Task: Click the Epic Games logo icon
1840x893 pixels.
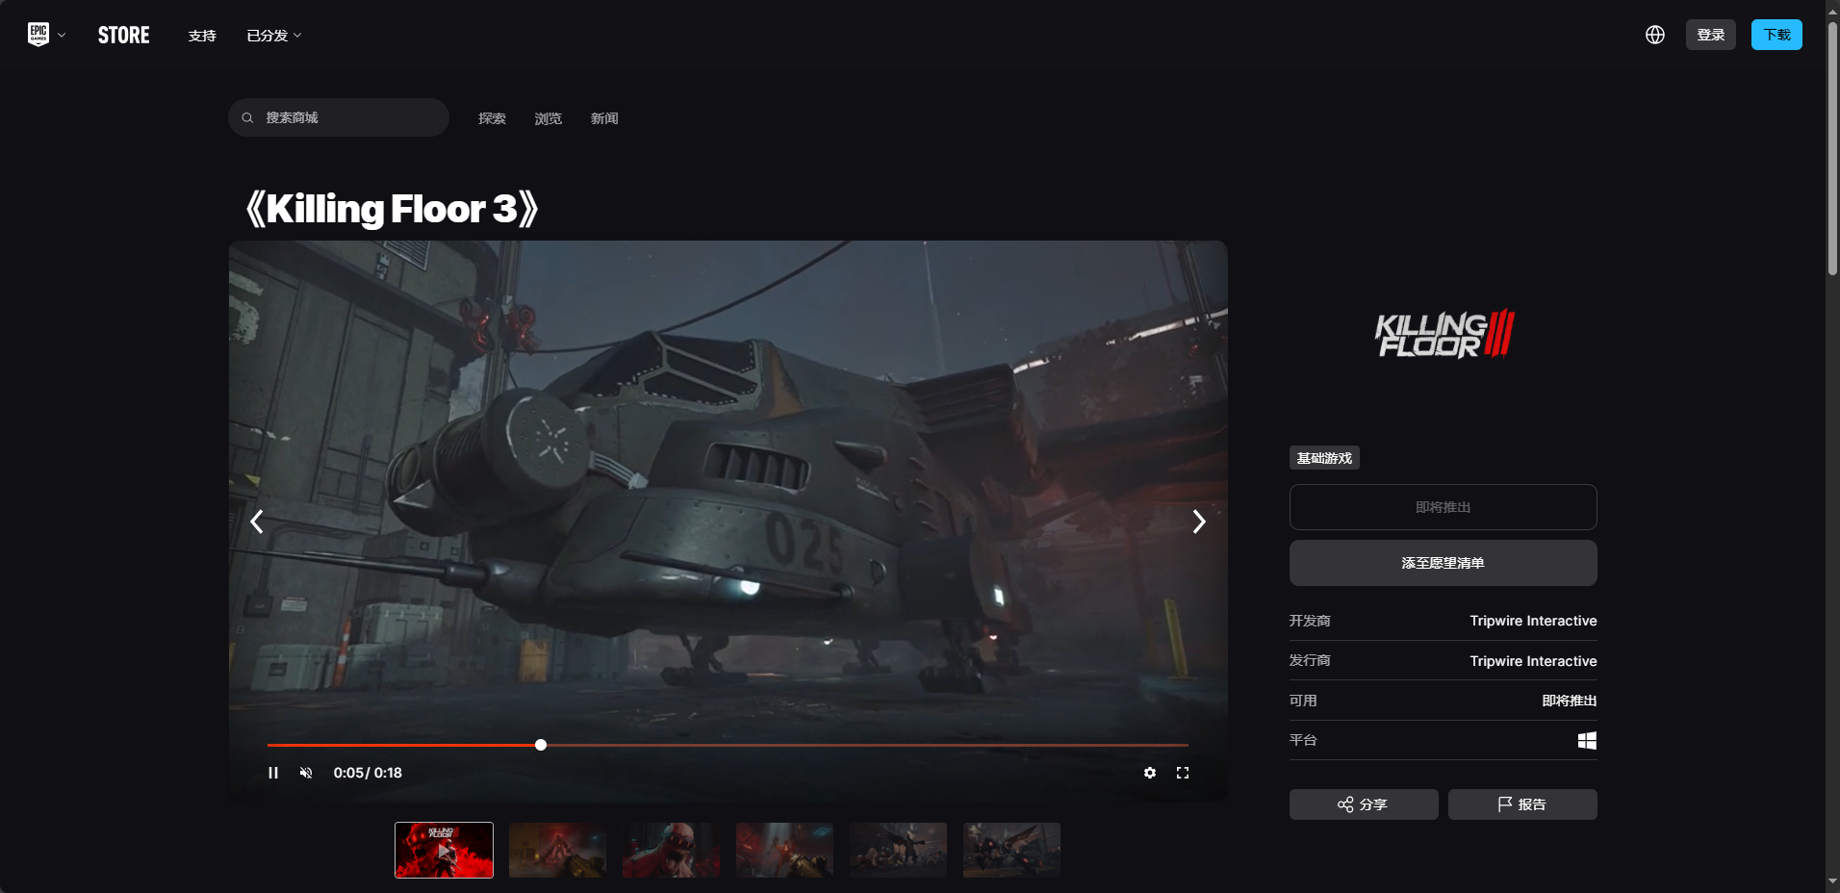Action: pos(38,35)
